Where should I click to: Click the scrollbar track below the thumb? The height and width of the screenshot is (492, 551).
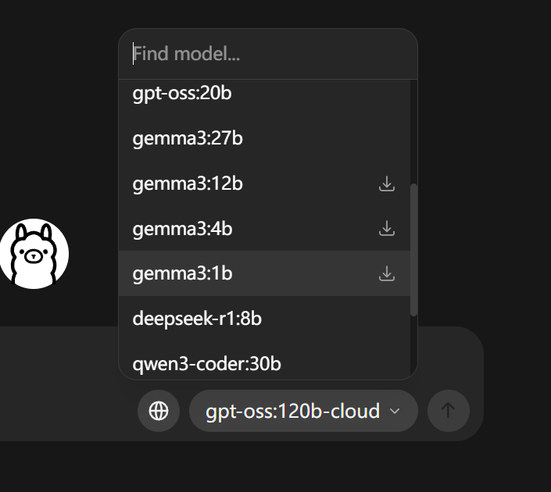(413, 348)
